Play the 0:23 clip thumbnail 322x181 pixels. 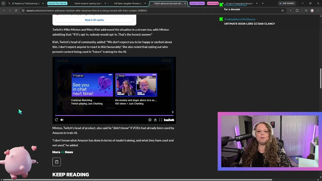(x=136, y=85)
